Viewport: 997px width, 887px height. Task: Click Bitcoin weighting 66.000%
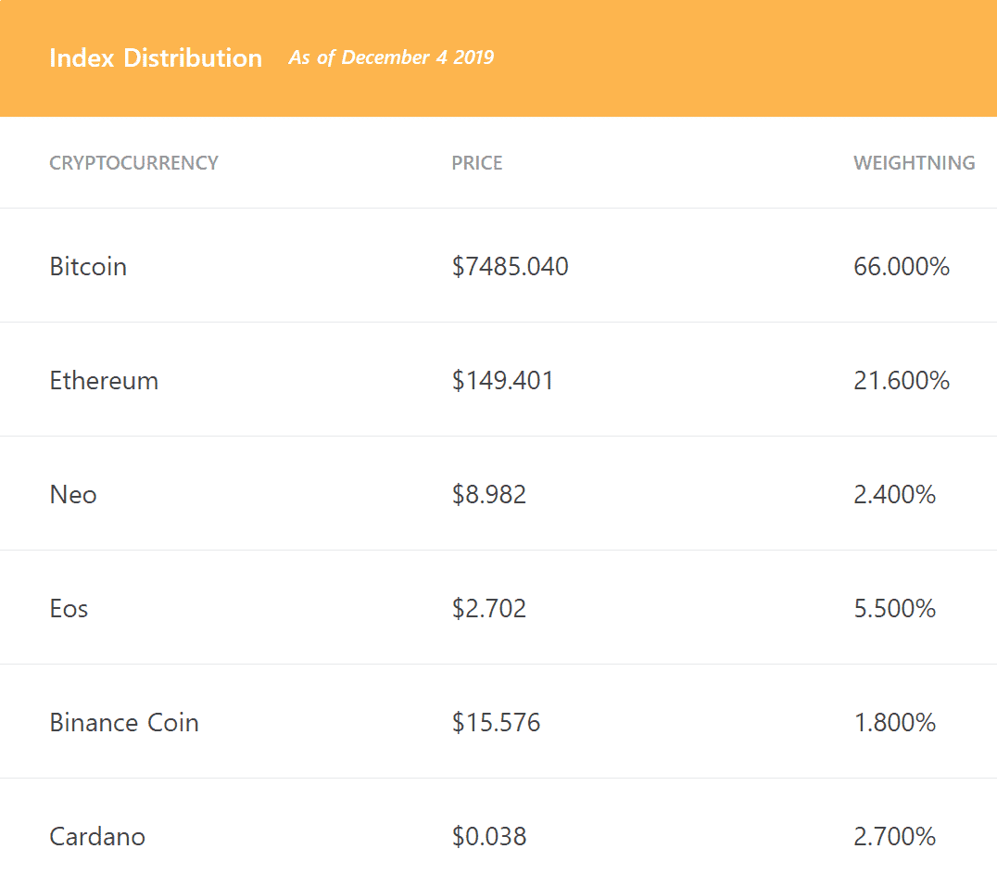click(902, 266)
